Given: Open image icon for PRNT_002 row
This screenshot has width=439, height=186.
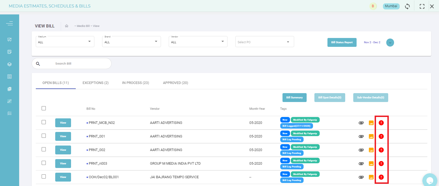Looking at the screenshot, I should pos(371,150).
